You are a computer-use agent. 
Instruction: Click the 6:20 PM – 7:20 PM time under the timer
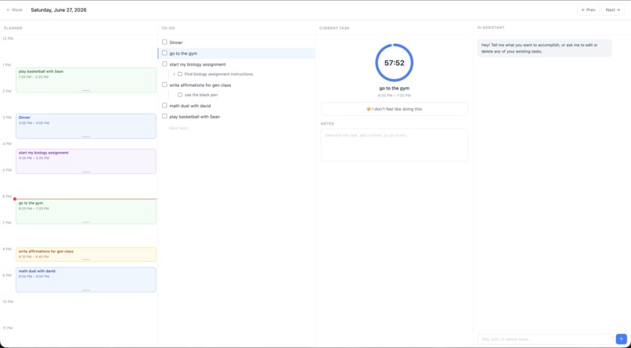pyautogui.click(x=394, y=96)
